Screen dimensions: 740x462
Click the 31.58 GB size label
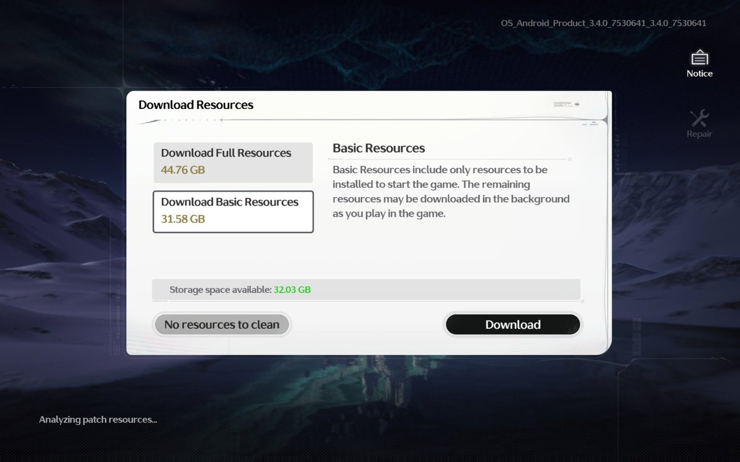pyautogui.click(x=183, y=219)
